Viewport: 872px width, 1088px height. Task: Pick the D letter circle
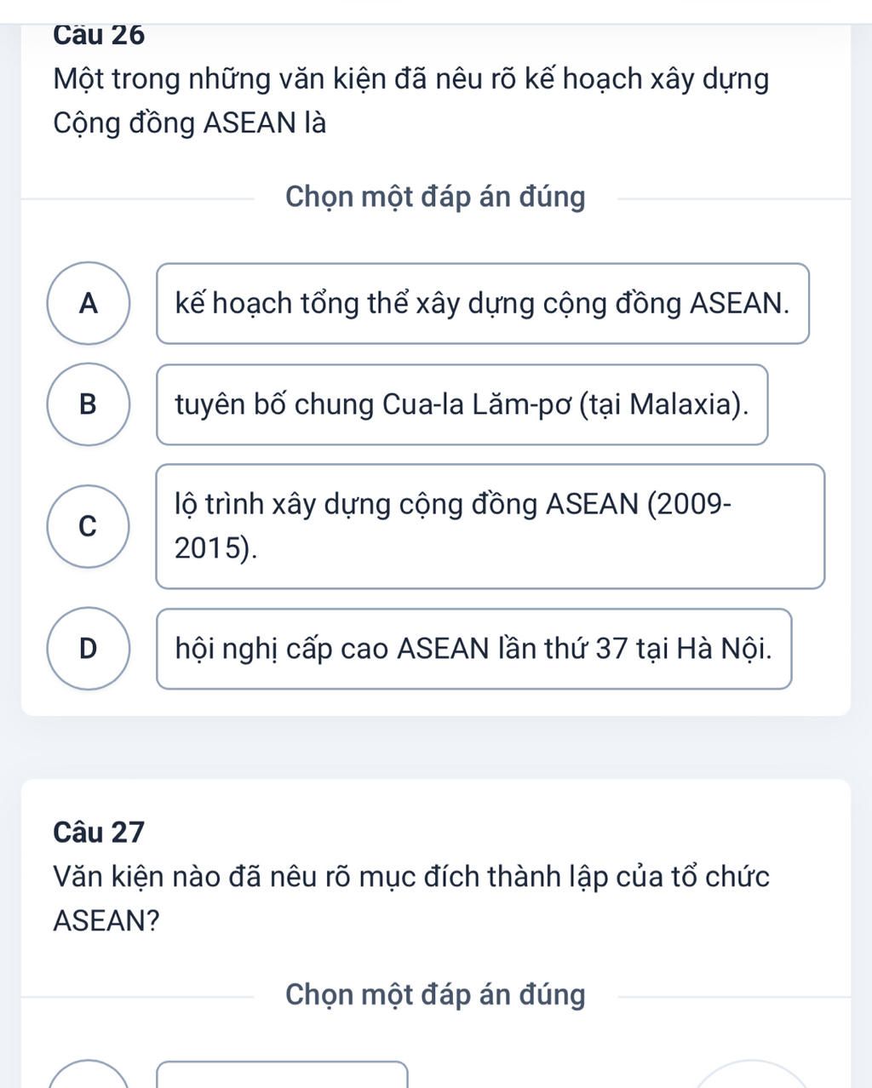click(89, 649)
